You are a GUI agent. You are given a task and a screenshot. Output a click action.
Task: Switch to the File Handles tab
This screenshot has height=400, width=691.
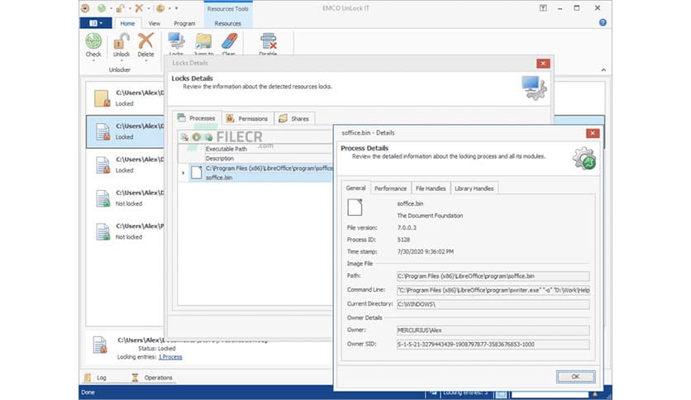click(x=431, y=188)
